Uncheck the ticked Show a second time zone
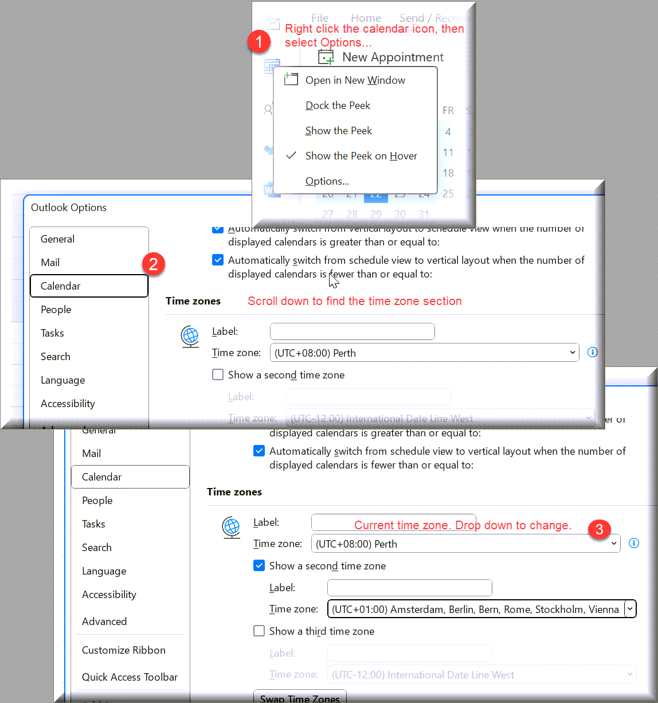Image resolution: width=658 pixels, height=703 pixels. point(259,566)
